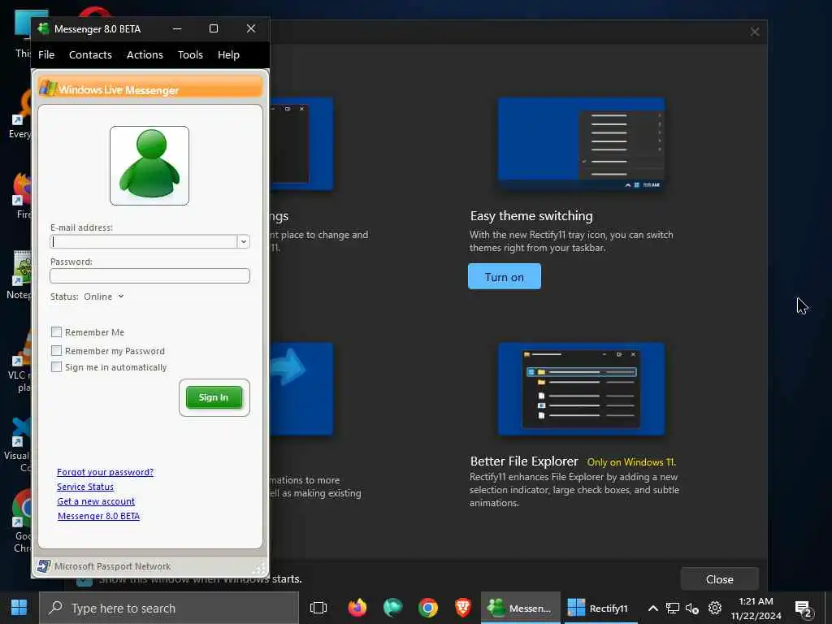The image size is (832, 624).
Task: Maximize the Messenger window
Action: tap(214, 28)
